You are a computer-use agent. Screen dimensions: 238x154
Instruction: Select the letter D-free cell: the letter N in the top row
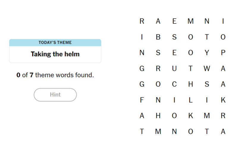(x=207, y=21)
